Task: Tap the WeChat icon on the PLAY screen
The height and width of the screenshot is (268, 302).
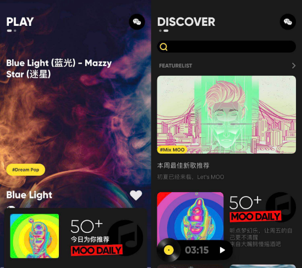Action: (137, 22)
